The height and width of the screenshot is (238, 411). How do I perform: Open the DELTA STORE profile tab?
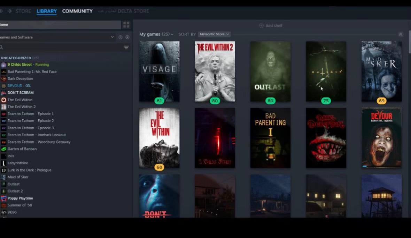click(x=123, y=11)
